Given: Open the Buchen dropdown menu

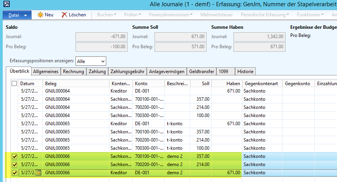Looking at the screenshot, I should [x=107, y=15].
